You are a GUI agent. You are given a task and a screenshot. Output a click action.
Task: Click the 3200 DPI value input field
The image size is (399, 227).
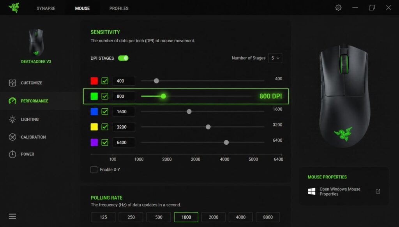tap(124, 127)
